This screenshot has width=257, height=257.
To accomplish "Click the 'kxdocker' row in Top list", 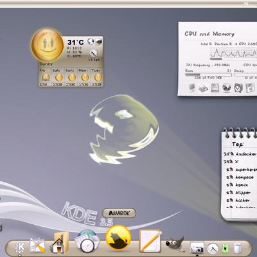I will tap(240, 154).
